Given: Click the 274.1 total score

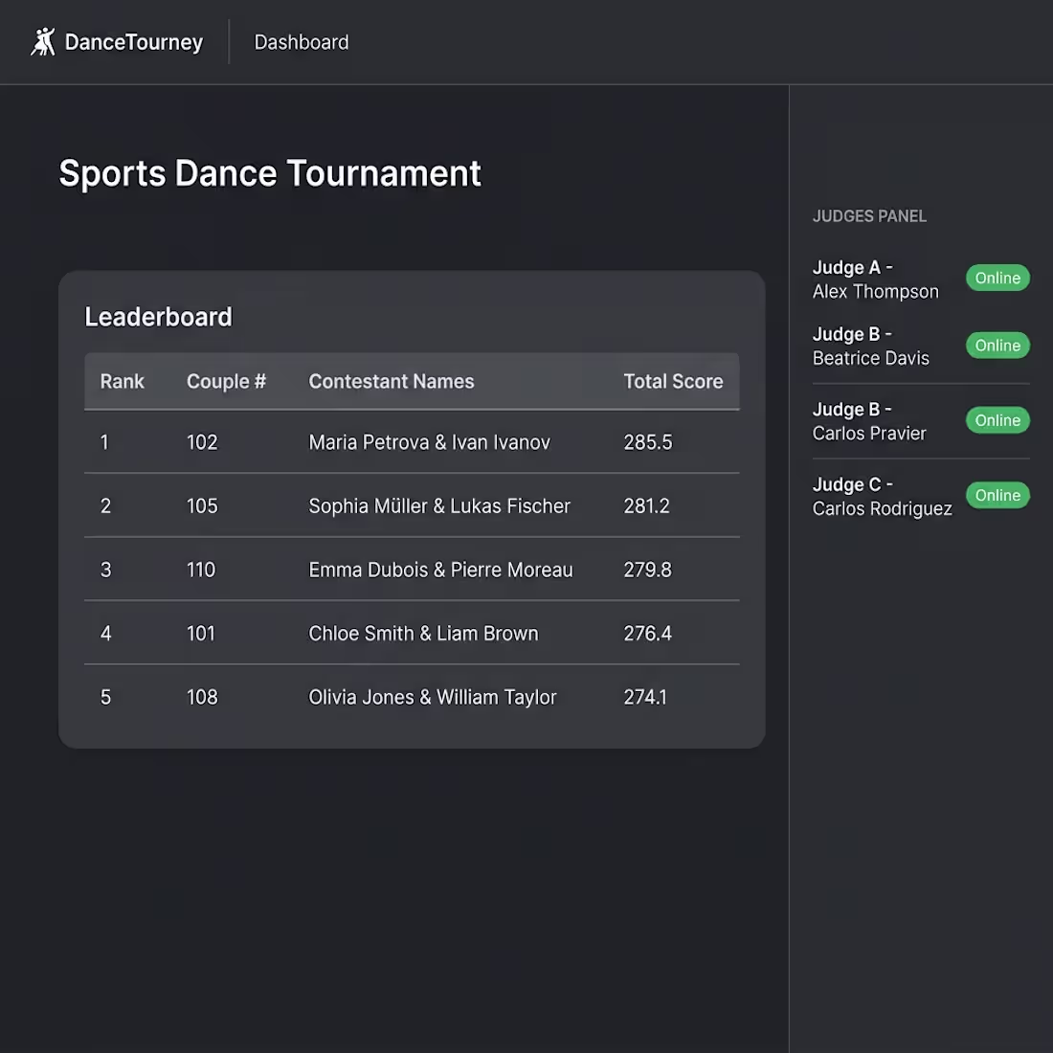Looking at the screenshot, I should click(645, 697).
